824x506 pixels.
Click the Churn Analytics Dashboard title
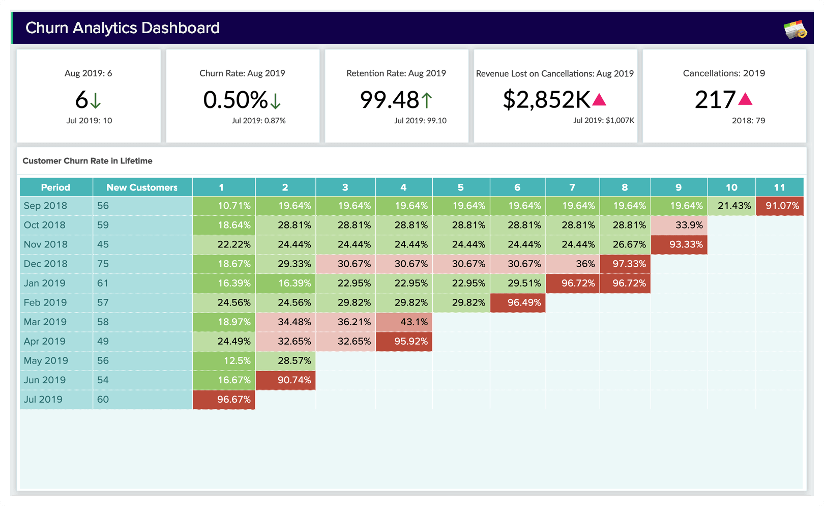pos(123,27)
